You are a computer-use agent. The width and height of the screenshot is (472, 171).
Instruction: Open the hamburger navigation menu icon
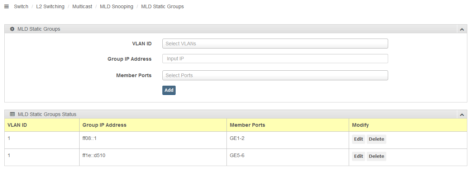pyautogui.click(x=6, y=6)
